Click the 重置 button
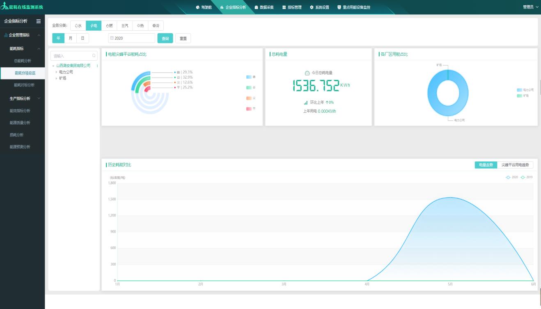The width and height of the screenshot is (541, 309). [183, 38]
